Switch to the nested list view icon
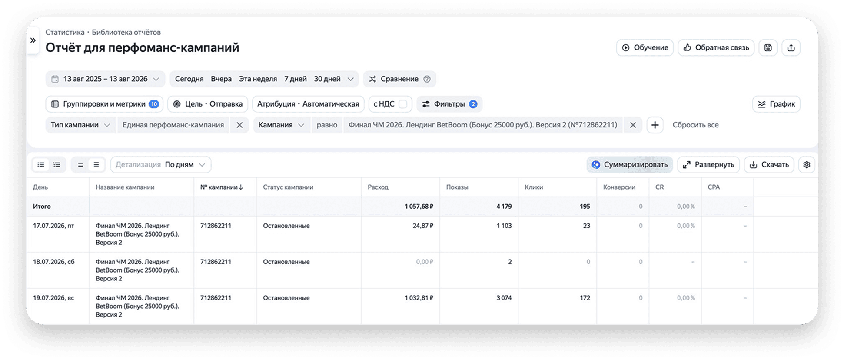Screen dimensions: 844x360 click(57, 165)
